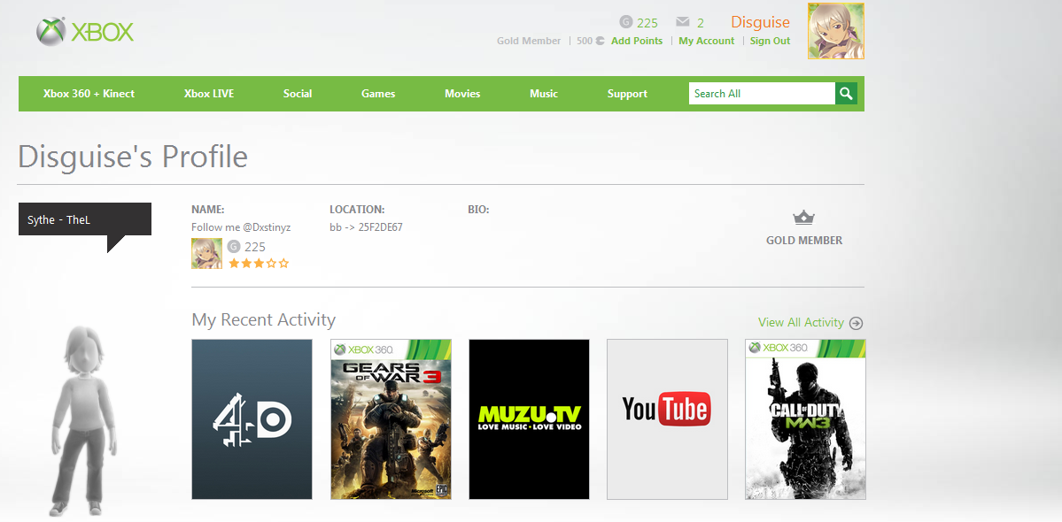Click the small gamerpic under Name
Viewport: 1062px width, 522px height.
pos(206,254)
